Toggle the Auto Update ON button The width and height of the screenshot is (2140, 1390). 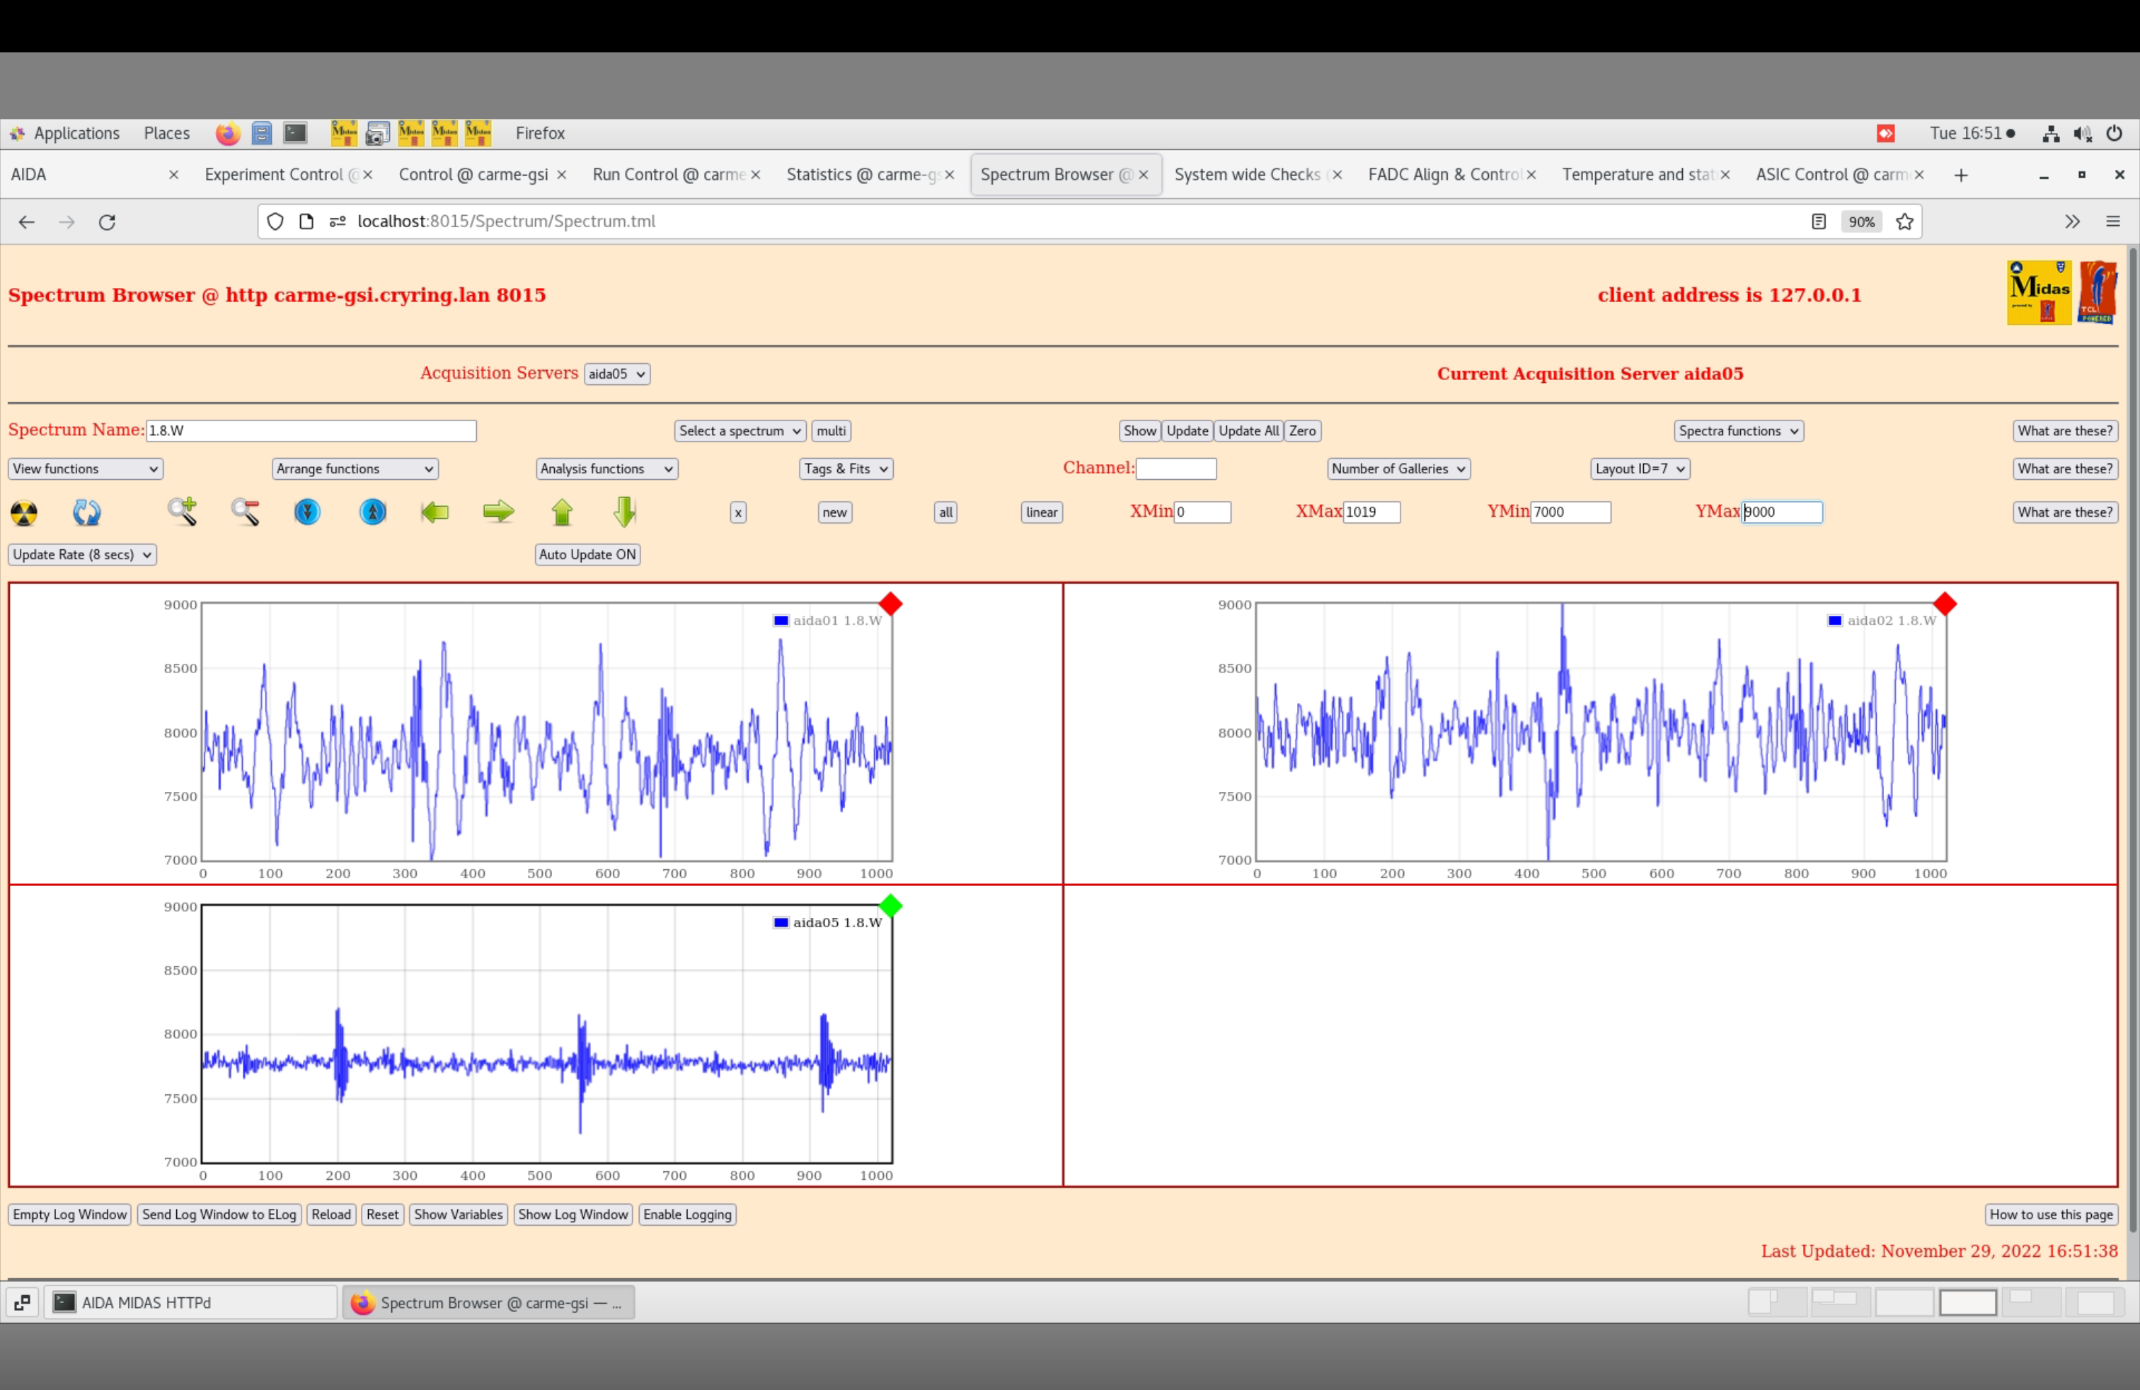click(587, 555)
